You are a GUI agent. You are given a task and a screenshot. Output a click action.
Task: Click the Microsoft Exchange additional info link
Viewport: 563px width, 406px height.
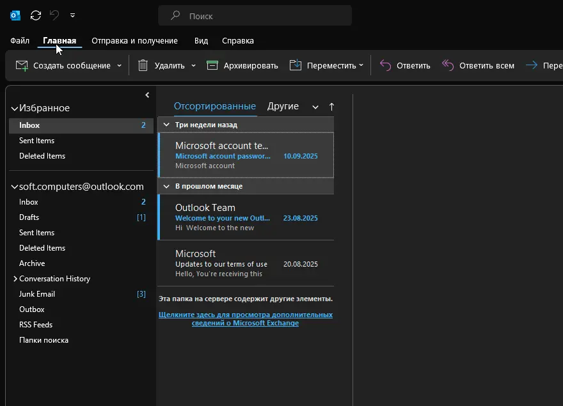[x=246, y=318]
